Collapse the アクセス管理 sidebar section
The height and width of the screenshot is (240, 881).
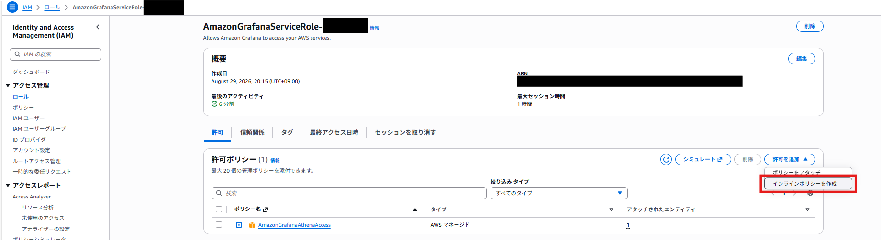click(x=8, y=86)
